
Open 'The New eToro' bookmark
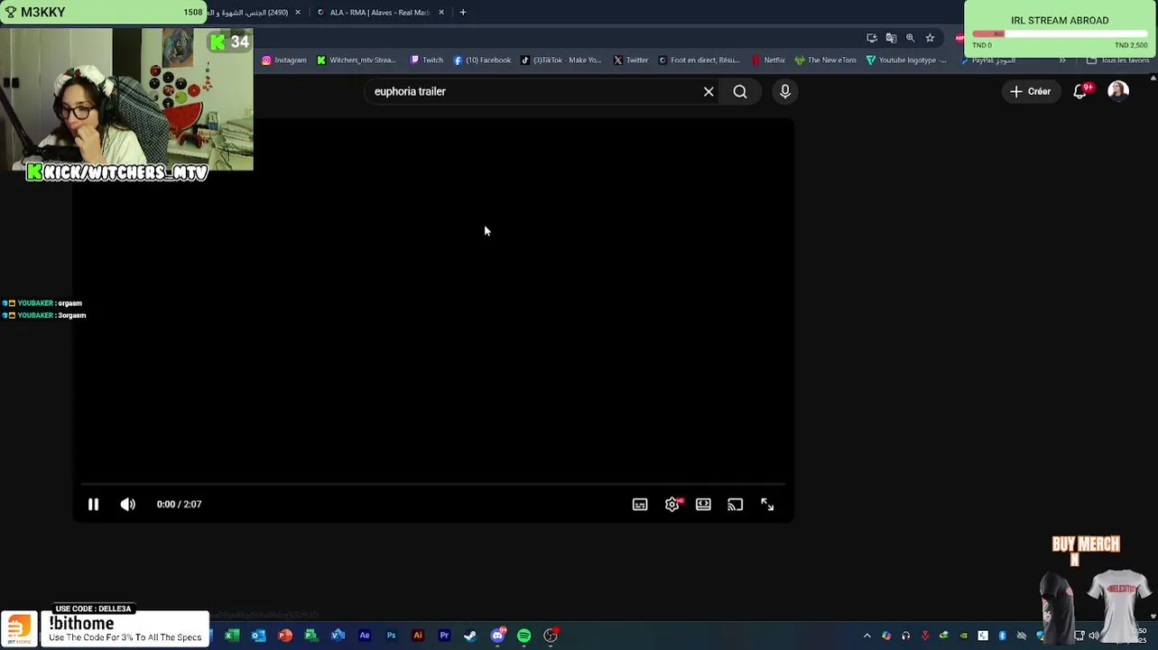826,60
